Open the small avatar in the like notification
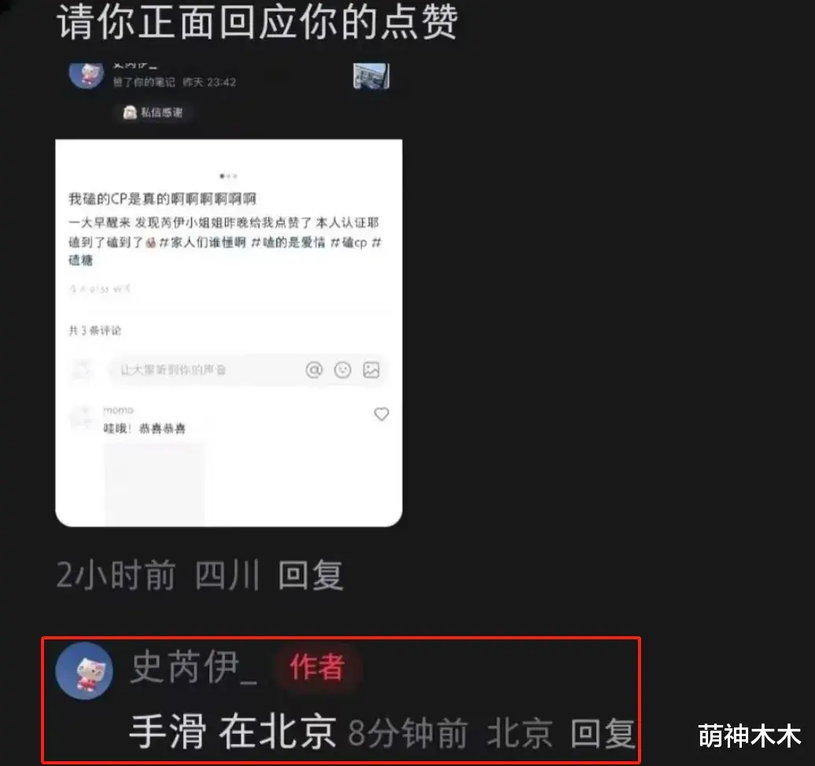Viewport: 815px width, 766px height. pos(87,75)
